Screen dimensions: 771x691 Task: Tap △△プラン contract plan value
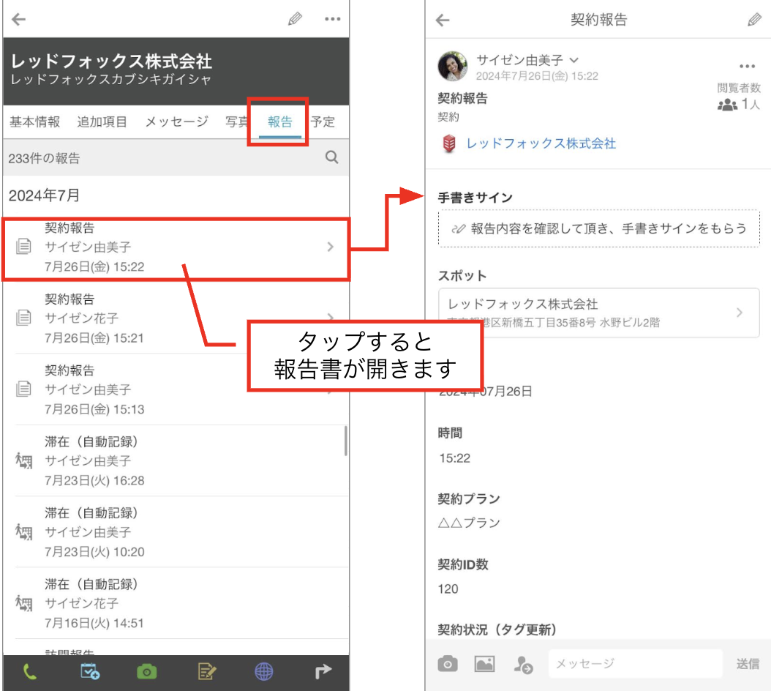point(469,523)
